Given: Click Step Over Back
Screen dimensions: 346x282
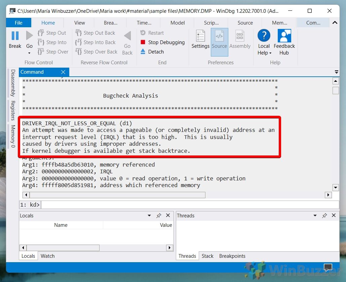Looking at the screenshot, I should (97, 52).
